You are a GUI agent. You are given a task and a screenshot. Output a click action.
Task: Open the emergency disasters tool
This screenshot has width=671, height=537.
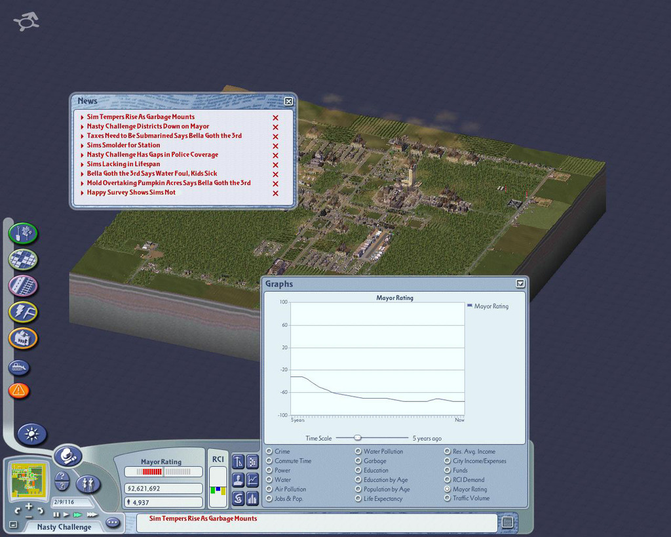tap(19, 390)
